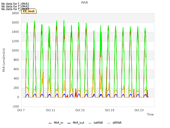
Task: Click the PAR chart title
Action: (x=84, y=3)
